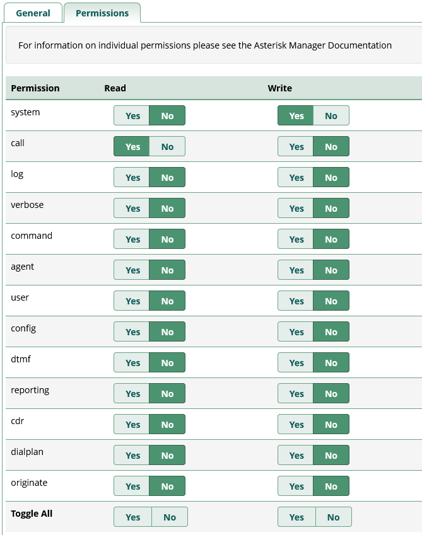The height and width of the screenshot is (535, 422).
Task: Enable agent Write permission with Yes
Action: pos(296,270)
